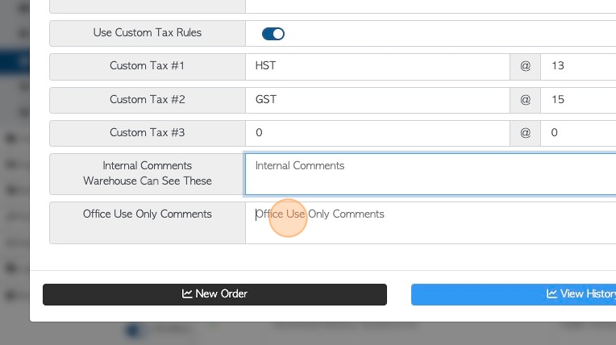Click the Custom Tax #1 name field with HST
This screenshot has height=345, width=616.
pos(377,67)
